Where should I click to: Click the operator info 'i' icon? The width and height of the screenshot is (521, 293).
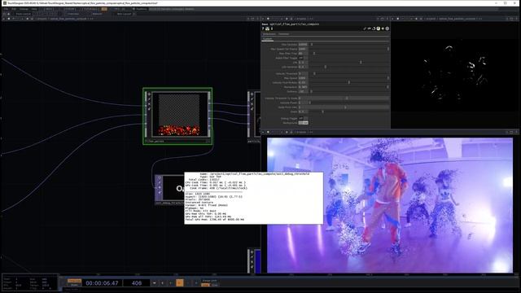[x=272, y=28]
